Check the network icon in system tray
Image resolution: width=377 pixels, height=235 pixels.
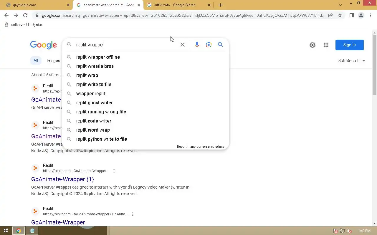(342, 231)
